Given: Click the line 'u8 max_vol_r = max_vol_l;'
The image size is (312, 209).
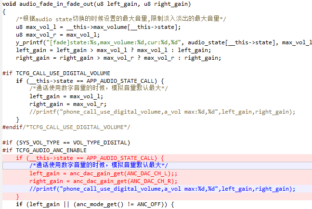Looking at the screenshot, I should coord(58,35).
